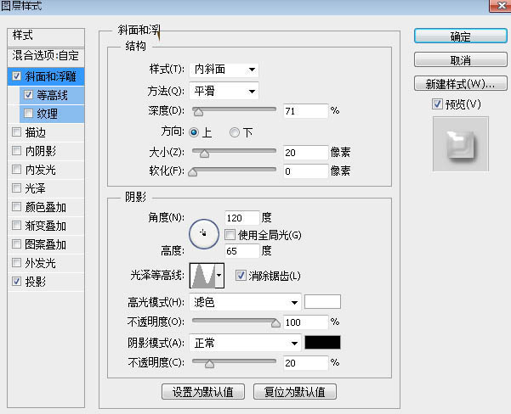Uncheck 消除锯齿(L) option
This screenshot has height=414, width=511.
pyautogui.click(x=241, y=276)
